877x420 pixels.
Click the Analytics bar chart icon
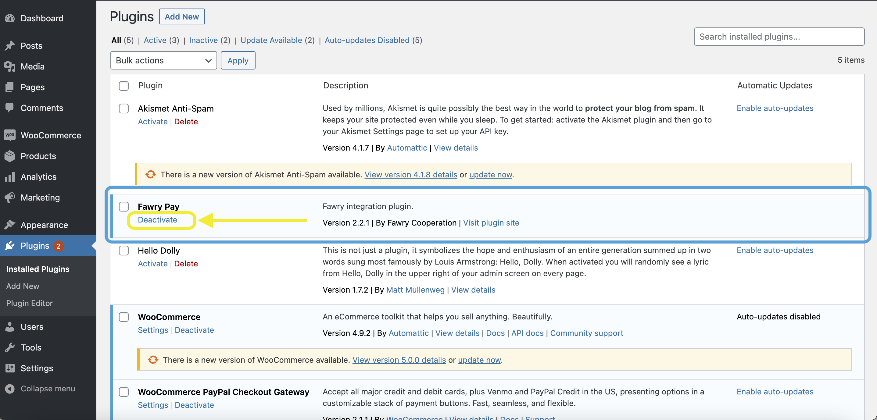tap(10, 177)
